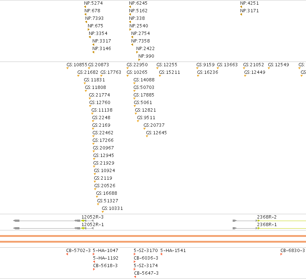
Task: Select the GS:21052 label
Action: 254,65
